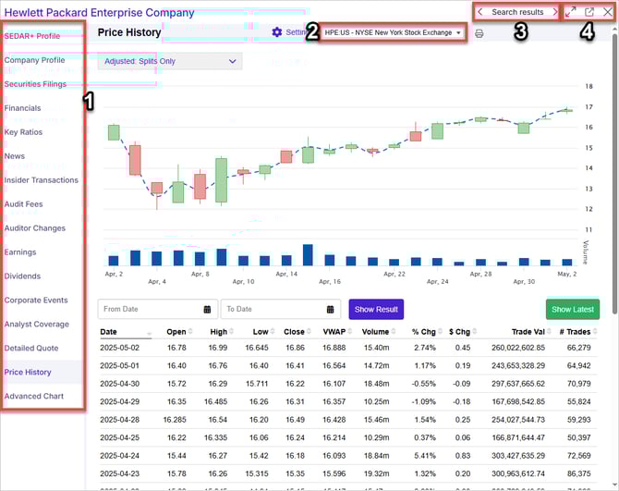Click the 2025-04-29 date cell

pos(119,401)
